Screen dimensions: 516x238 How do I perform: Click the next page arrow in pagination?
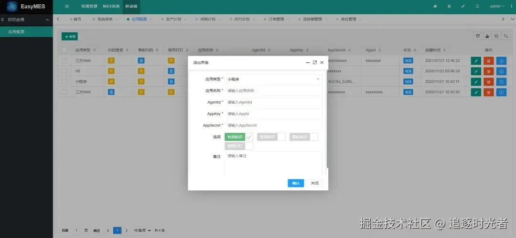tap(127, 230)
